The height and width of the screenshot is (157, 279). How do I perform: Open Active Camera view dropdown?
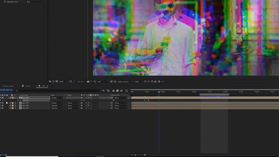125,82
